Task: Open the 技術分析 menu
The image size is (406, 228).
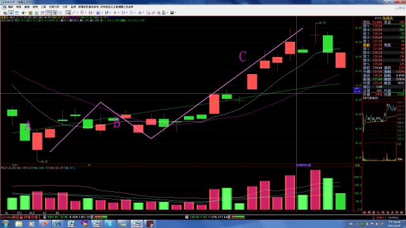Action: tap(54, 7)
